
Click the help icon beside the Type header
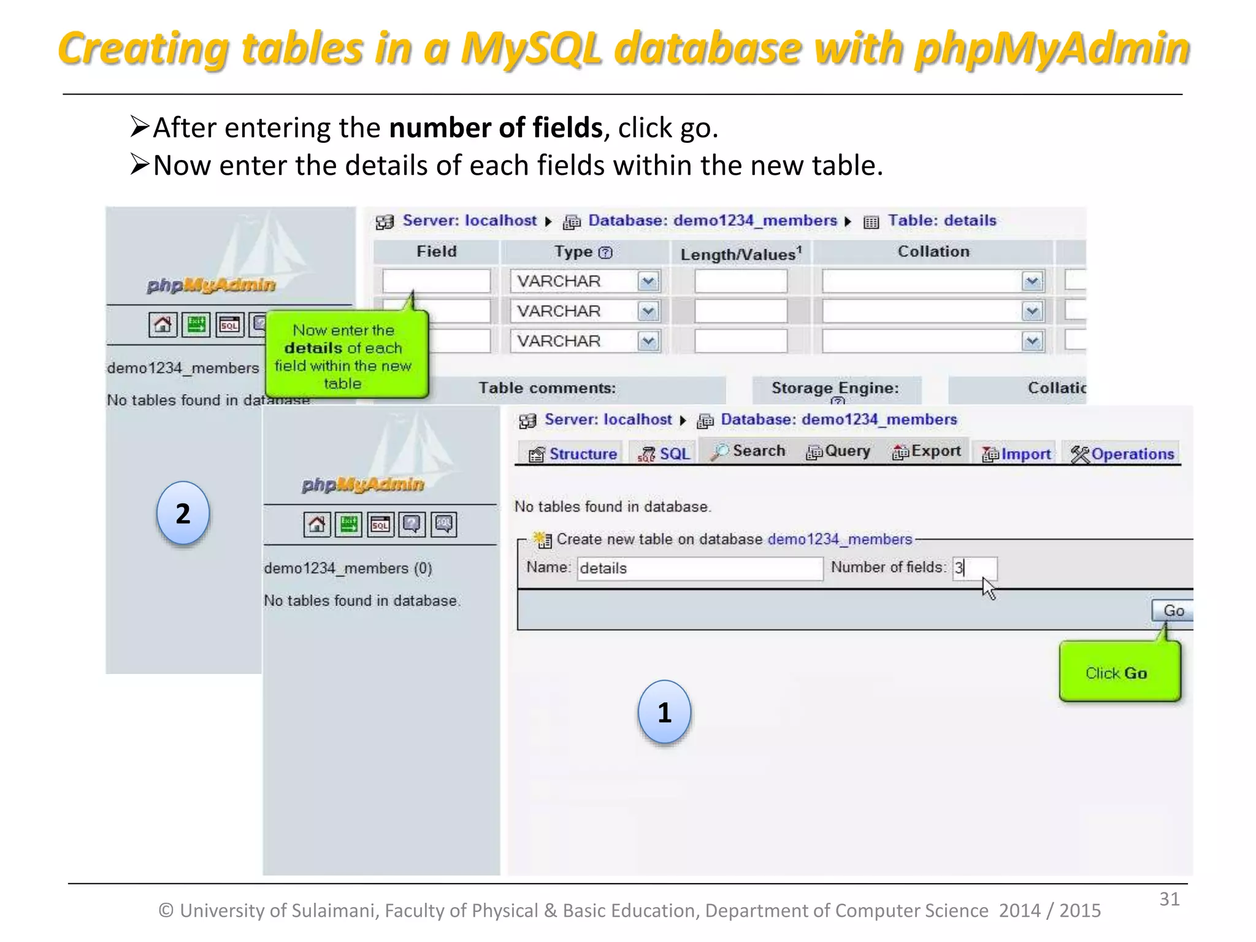point(605,253)
